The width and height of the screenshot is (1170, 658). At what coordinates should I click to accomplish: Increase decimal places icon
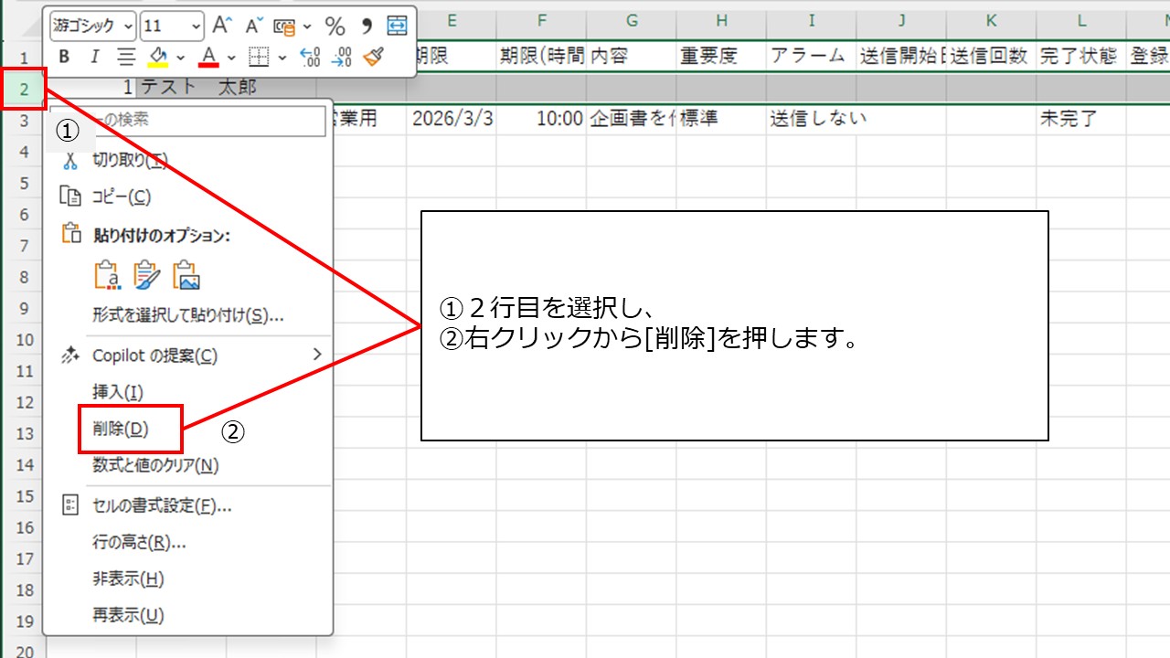coord(311,58)
